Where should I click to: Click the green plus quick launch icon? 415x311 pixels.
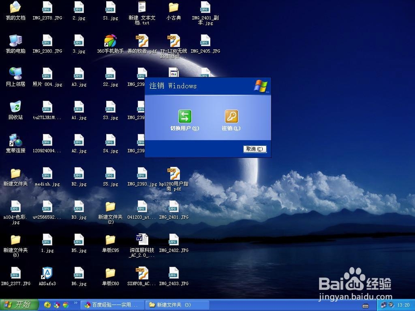click(47, 305)
